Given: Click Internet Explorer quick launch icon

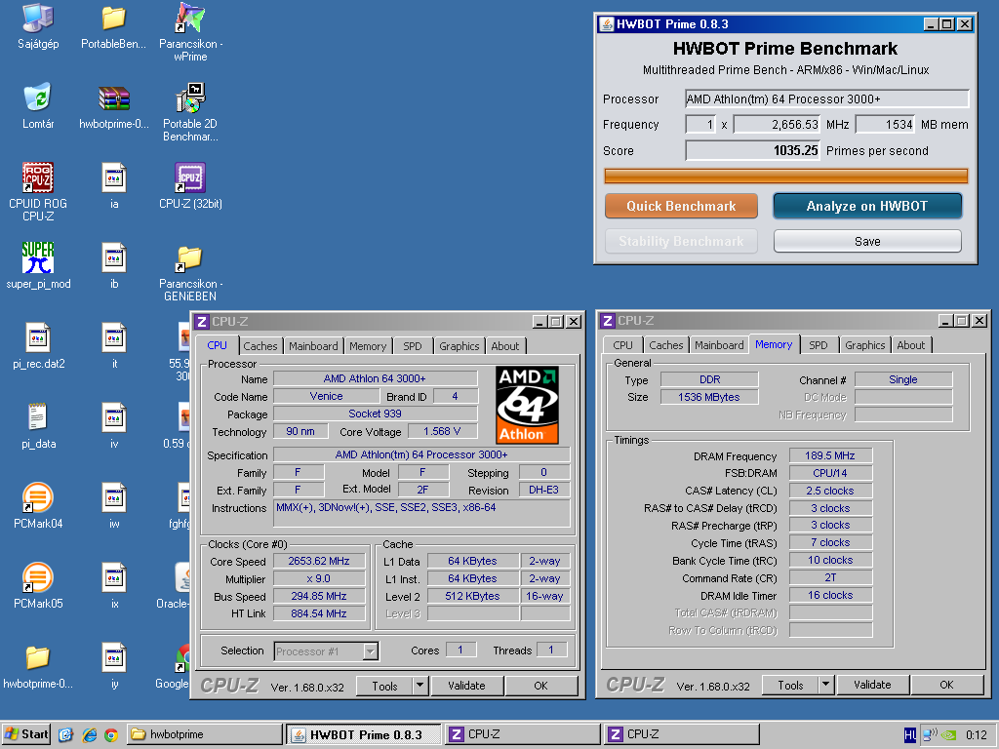Looking at the screenshot, I should pos(89,734).
